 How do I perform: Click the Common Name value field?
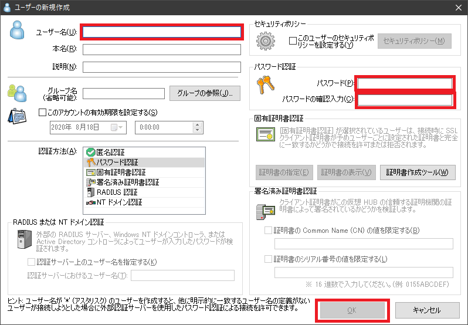click(364, 243)
